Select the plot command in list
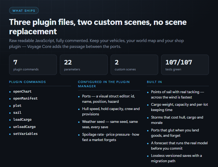Screen dimensions: 218x167 17,105
